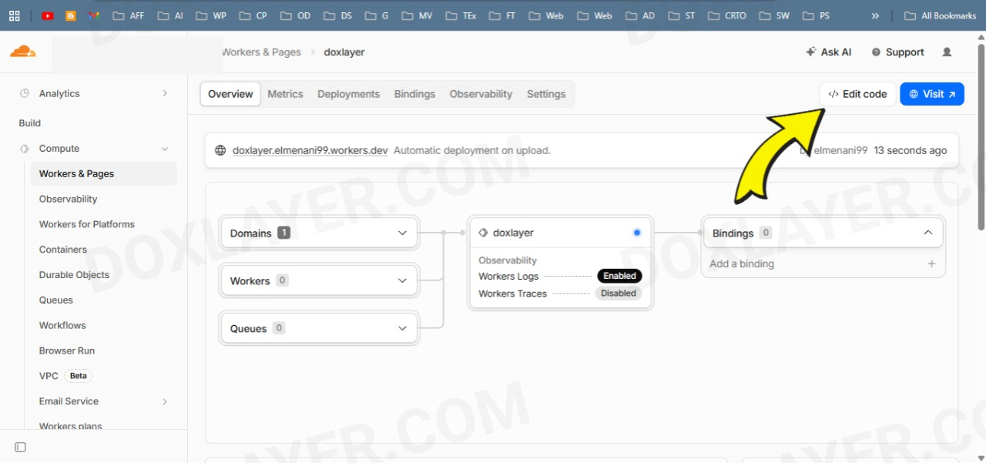Viewport: 986px width, 463px height.
Task: Switch to the Observability tab
Action: point(481,94)
